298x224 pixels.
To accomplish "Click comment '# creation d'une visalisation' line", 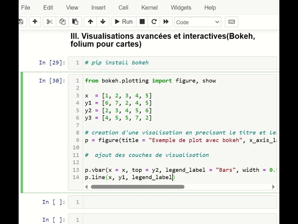I will [x=181, y=133].
